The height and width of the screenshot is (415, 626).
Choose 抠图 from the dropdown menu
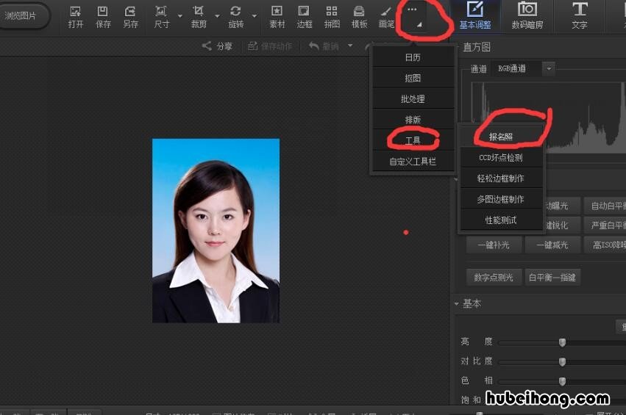click(x=413, y=78)
